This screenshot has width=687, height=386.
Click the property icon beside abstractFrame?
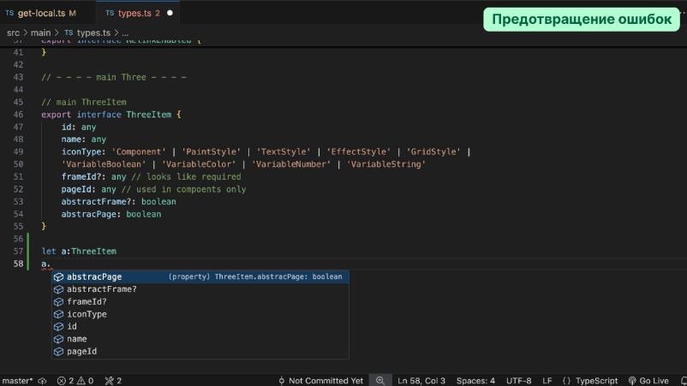pyautogui.click(x=59, y=289)
